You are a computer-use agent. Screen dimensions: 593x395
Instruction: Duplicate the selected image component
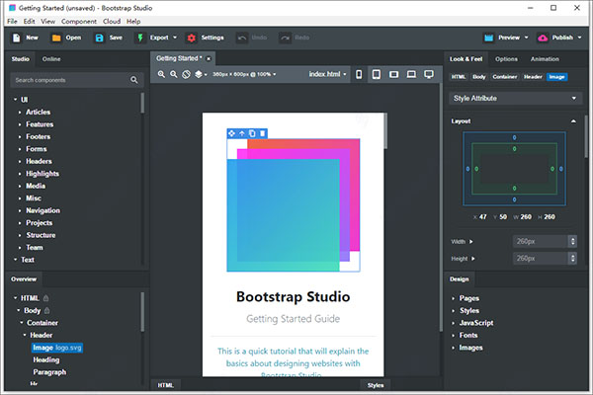[252, 133]
